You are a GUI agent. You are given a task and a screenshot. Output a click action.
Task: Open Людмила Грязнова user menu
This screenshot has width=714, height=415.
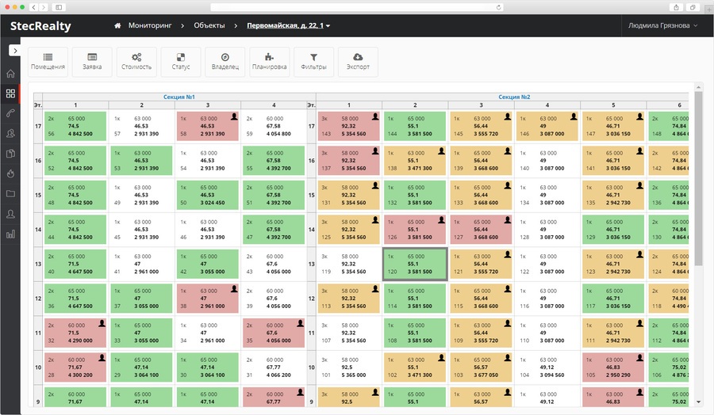[x=662, y=25]
